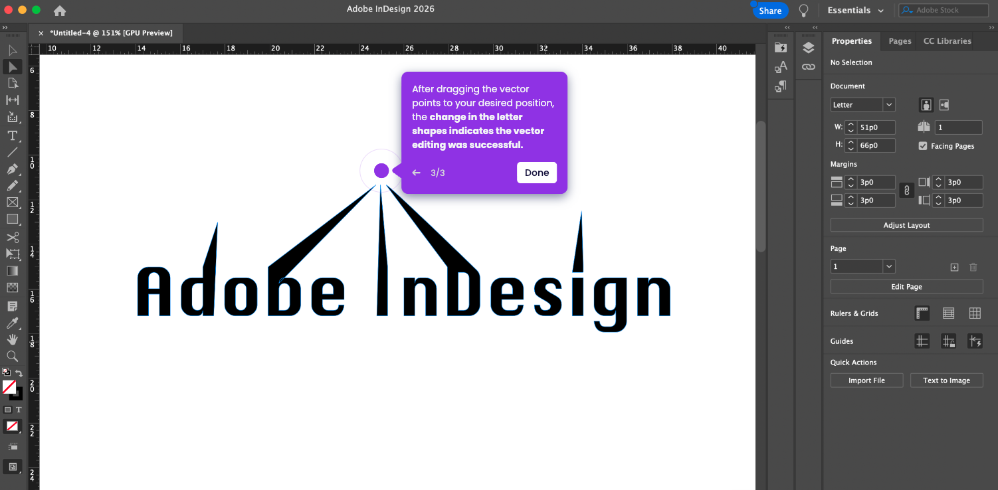Open the Paragraph Styles panel icon

pyautogui.click(x=781, y=86)
